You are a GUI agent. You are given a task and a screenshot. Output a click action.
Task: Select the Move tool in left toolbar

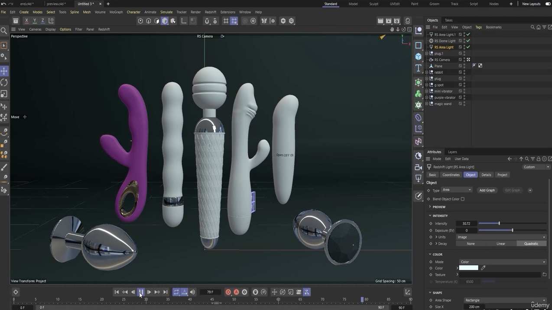pyautogui.click(x=4, y=71)
